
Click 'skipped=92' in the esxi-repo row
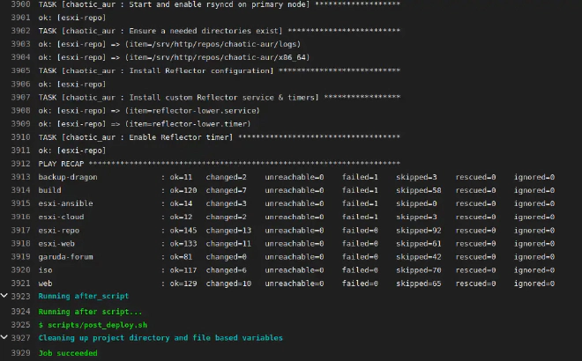tap(419, 230)
